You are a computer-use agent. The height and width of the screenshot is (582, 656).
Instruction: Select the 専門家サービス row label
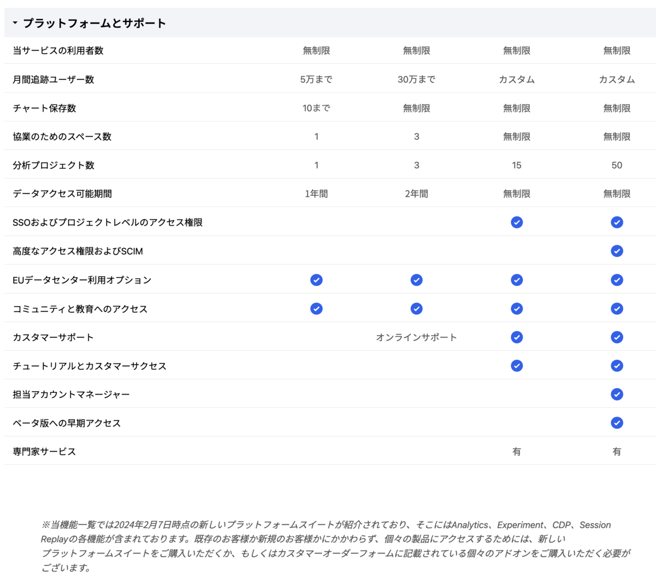(44, 451)
